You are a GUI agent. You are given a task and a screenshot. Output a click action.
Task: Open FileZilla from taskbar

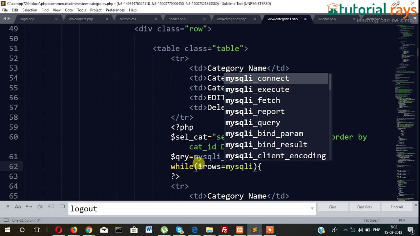[225, 230]
